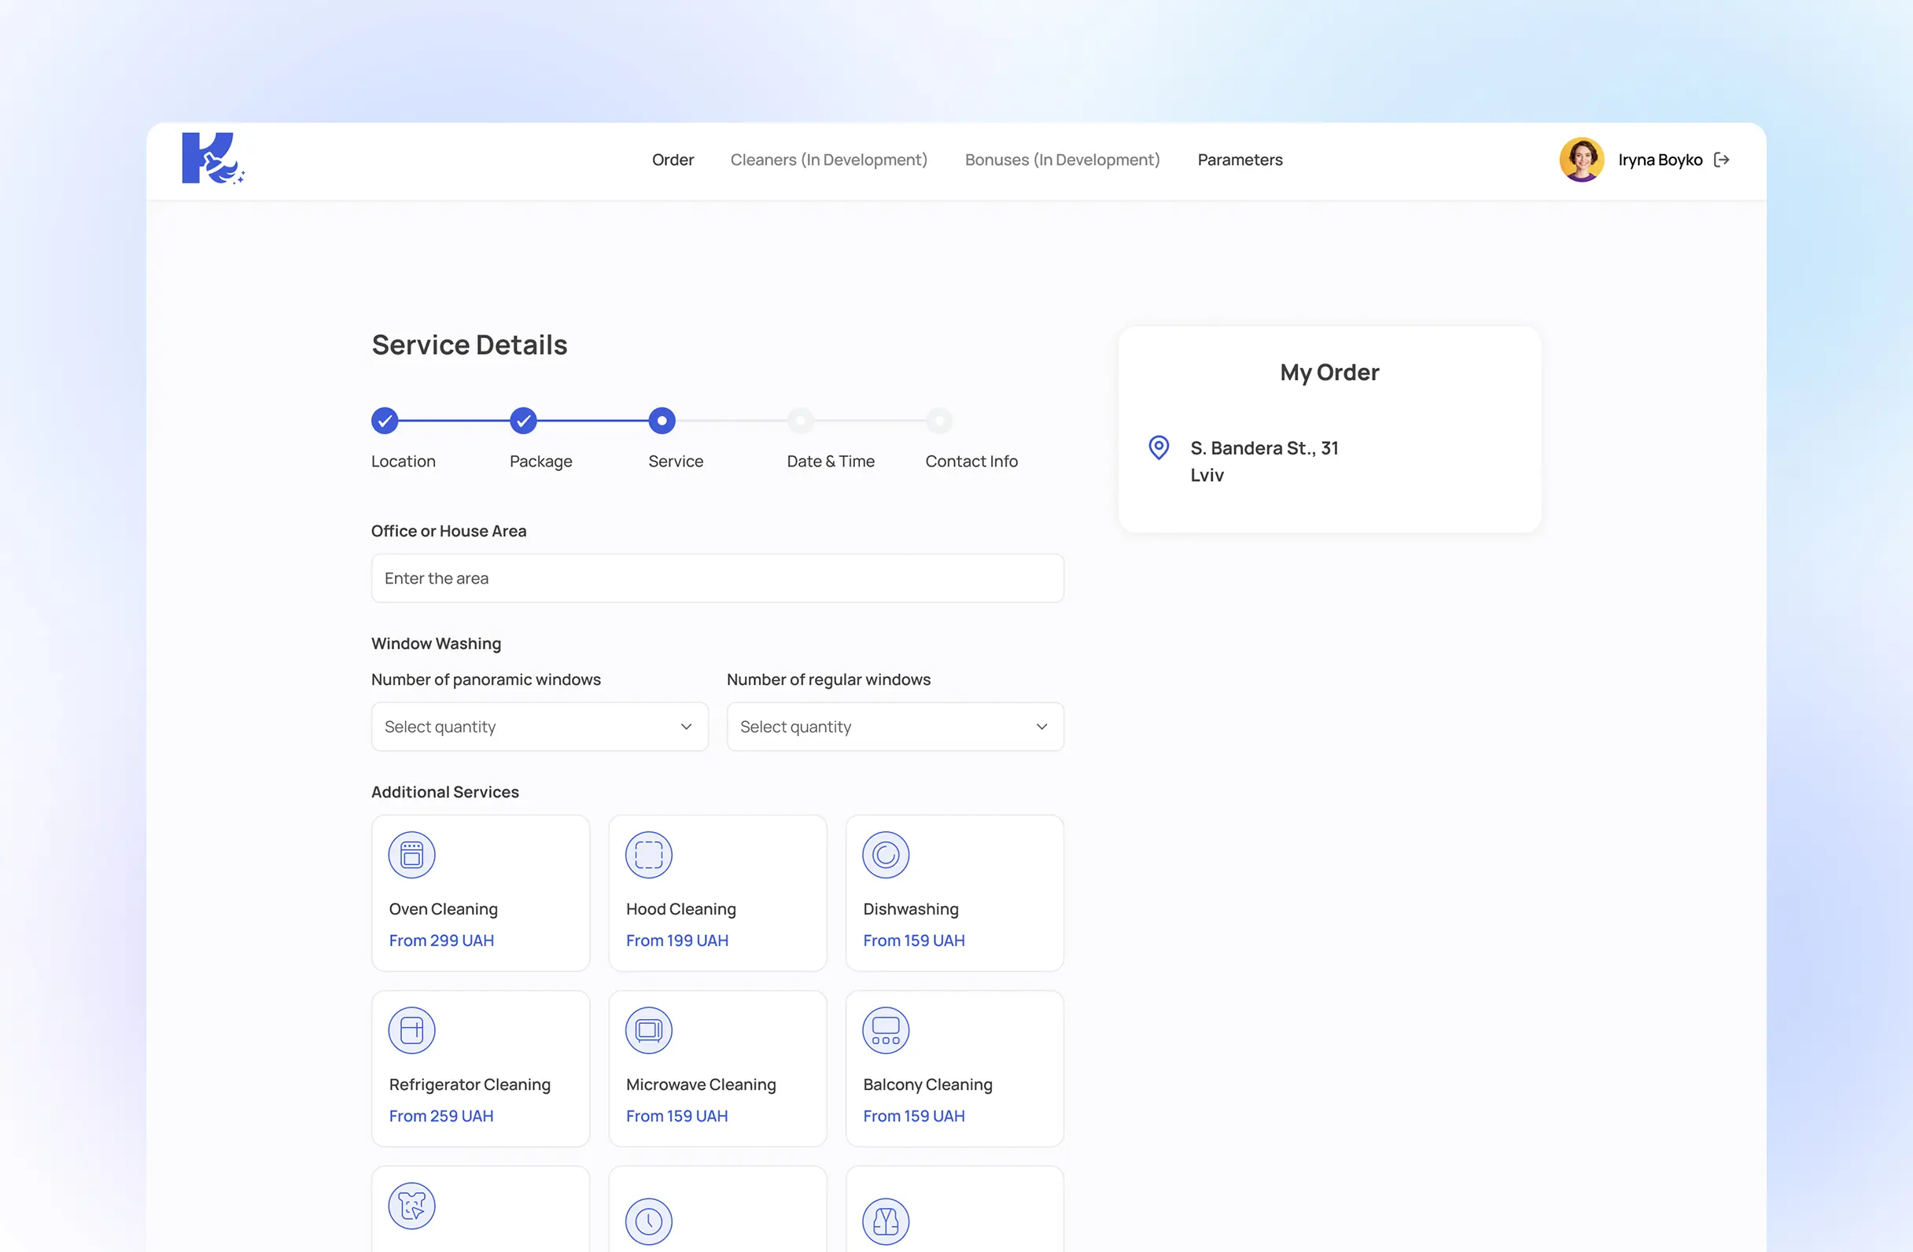Screen dimensions: 1913x1252
Task: Jump to the Date & Time step circle
Action: 801,420
